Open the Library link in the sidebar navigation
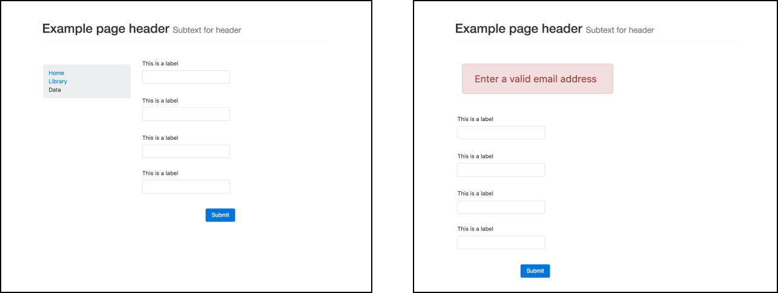 coord(58,81)
